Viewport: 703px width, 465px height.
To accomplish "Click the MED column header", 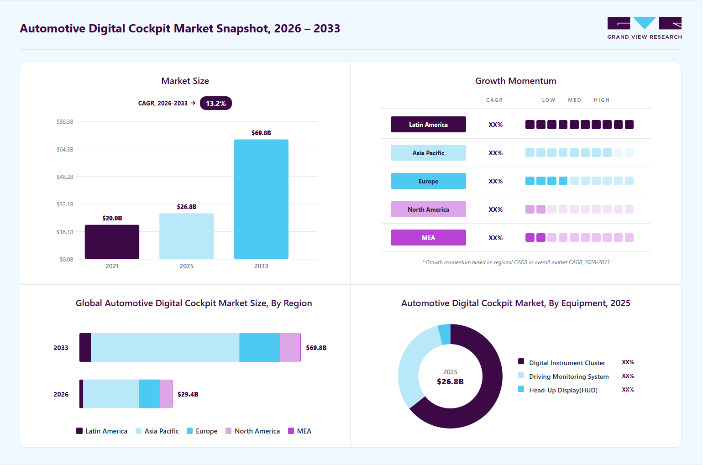I will click(x=575, y=100).
